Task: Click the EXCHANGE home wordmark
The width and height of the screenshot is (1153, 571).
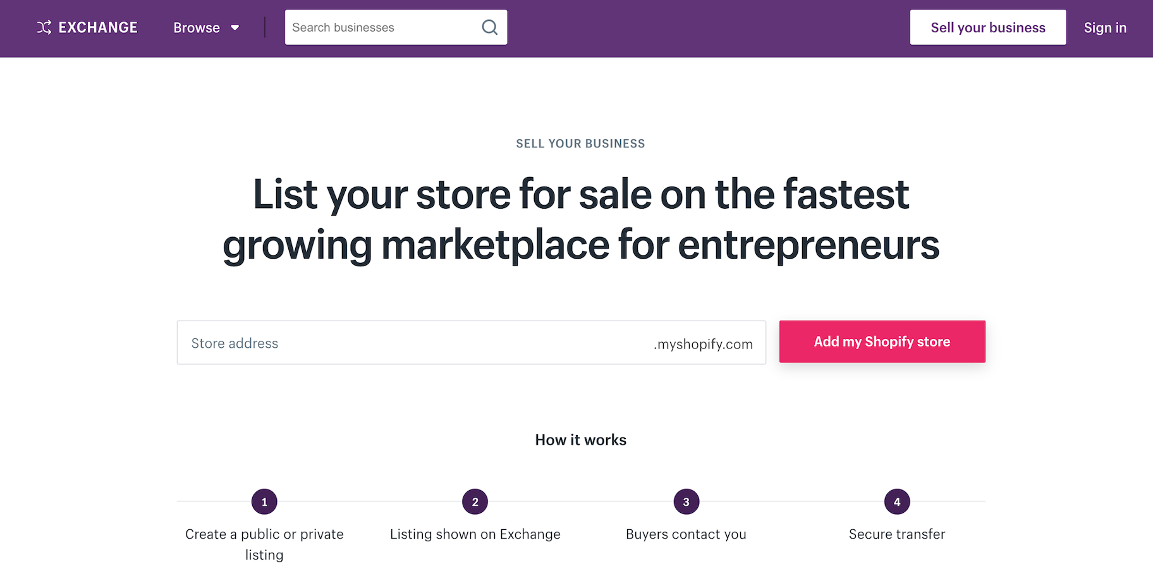Action: pyautogui.click(x=98, y=27)
